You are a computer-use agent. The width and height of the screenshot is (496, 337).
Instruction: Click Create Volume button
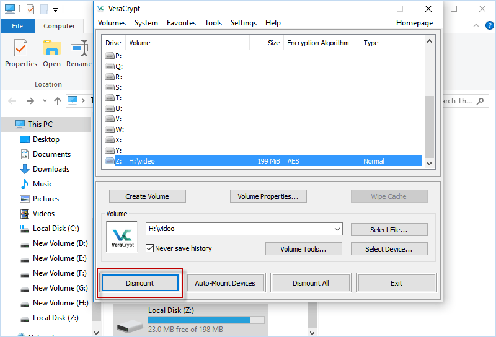(147, 196)
